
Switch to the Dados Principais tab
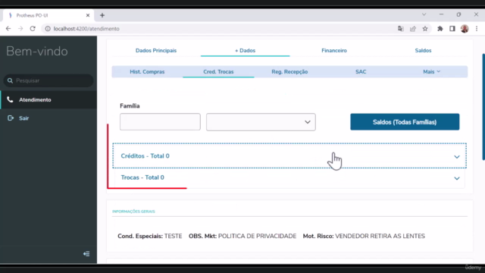tap(156, 51)
